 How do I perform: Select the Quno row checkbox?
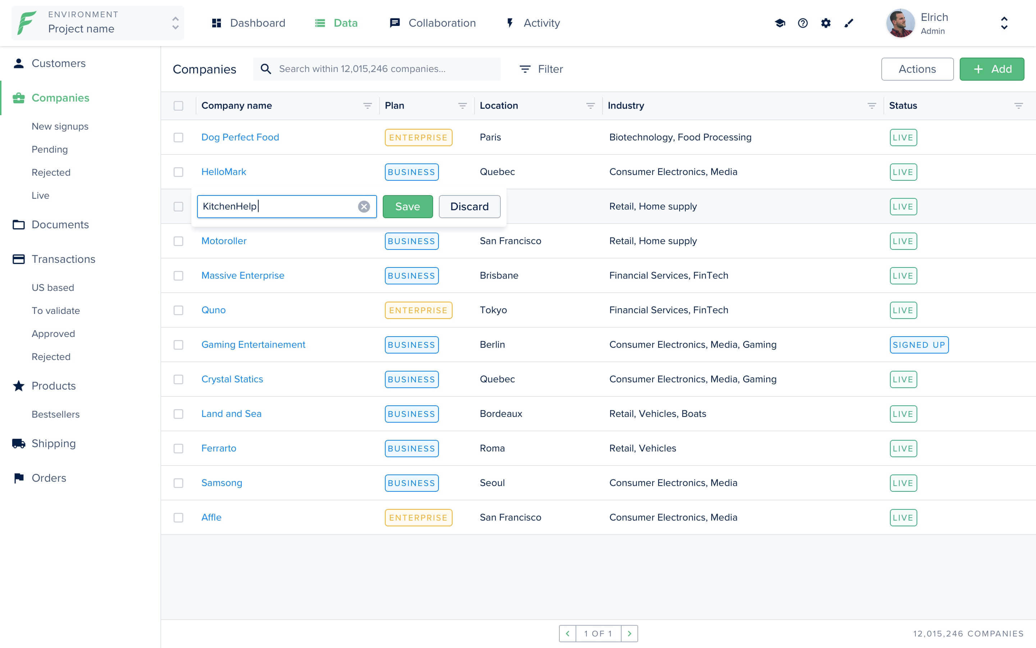point(178,310)
